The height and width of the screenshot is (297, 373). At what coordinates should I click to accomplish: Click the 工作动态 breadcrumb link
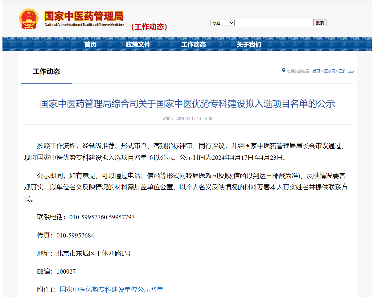click(346, 71)
